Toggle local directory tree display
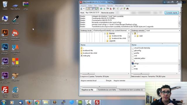This screenshot has width=187, height=105. tap(91, 9)
